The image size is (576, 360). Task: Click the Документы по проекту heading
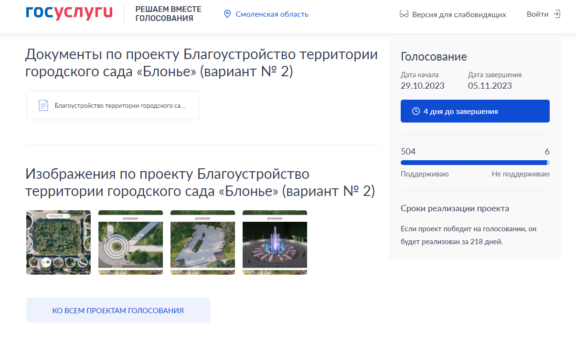pyautogui.click(x=202, y=63)
